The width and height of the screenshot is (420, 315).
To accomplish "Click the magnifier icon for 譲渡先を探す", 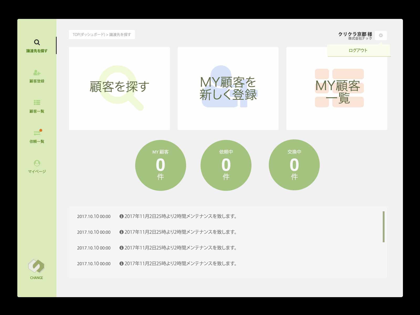I will 37,42.
